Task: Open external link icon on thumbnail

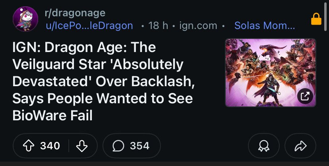Action: pyautogui.click(x=305, y=96)
